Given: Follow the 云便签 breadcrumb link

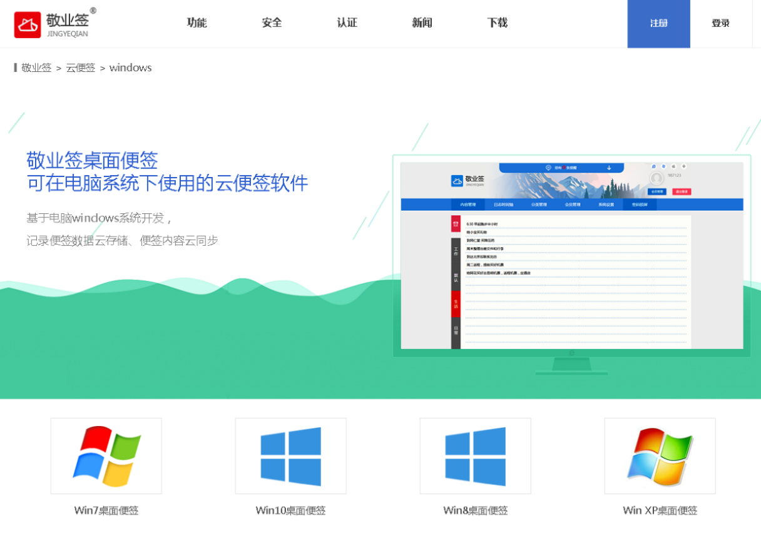Looking at the screenshot, I should click(81, 68).
